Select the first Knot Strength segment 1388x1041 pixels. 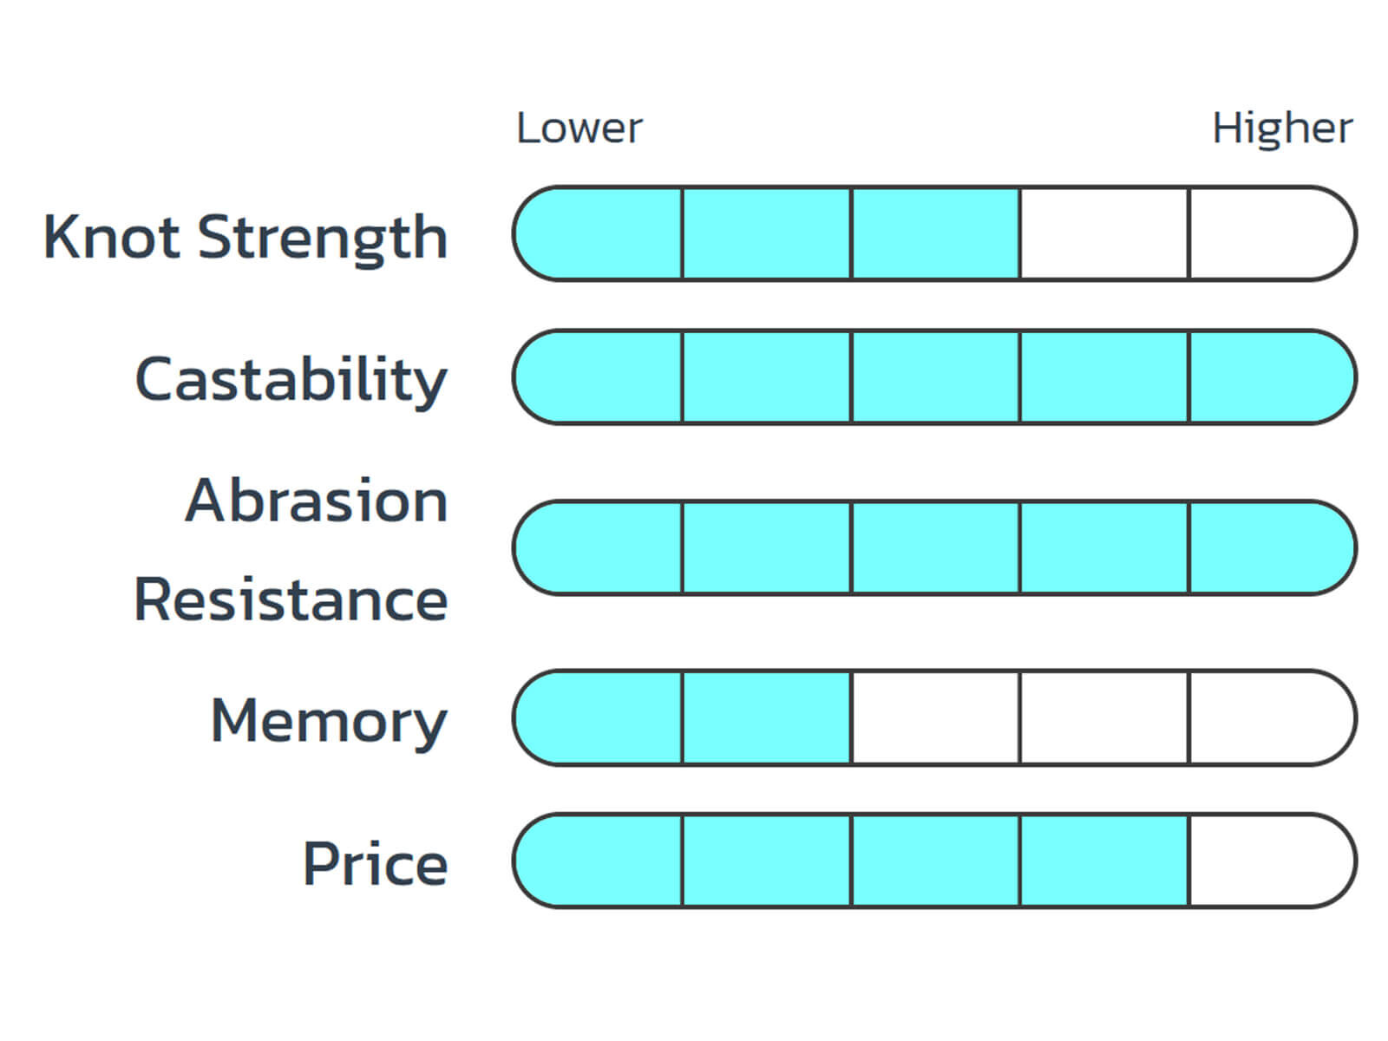coord(599,233)
